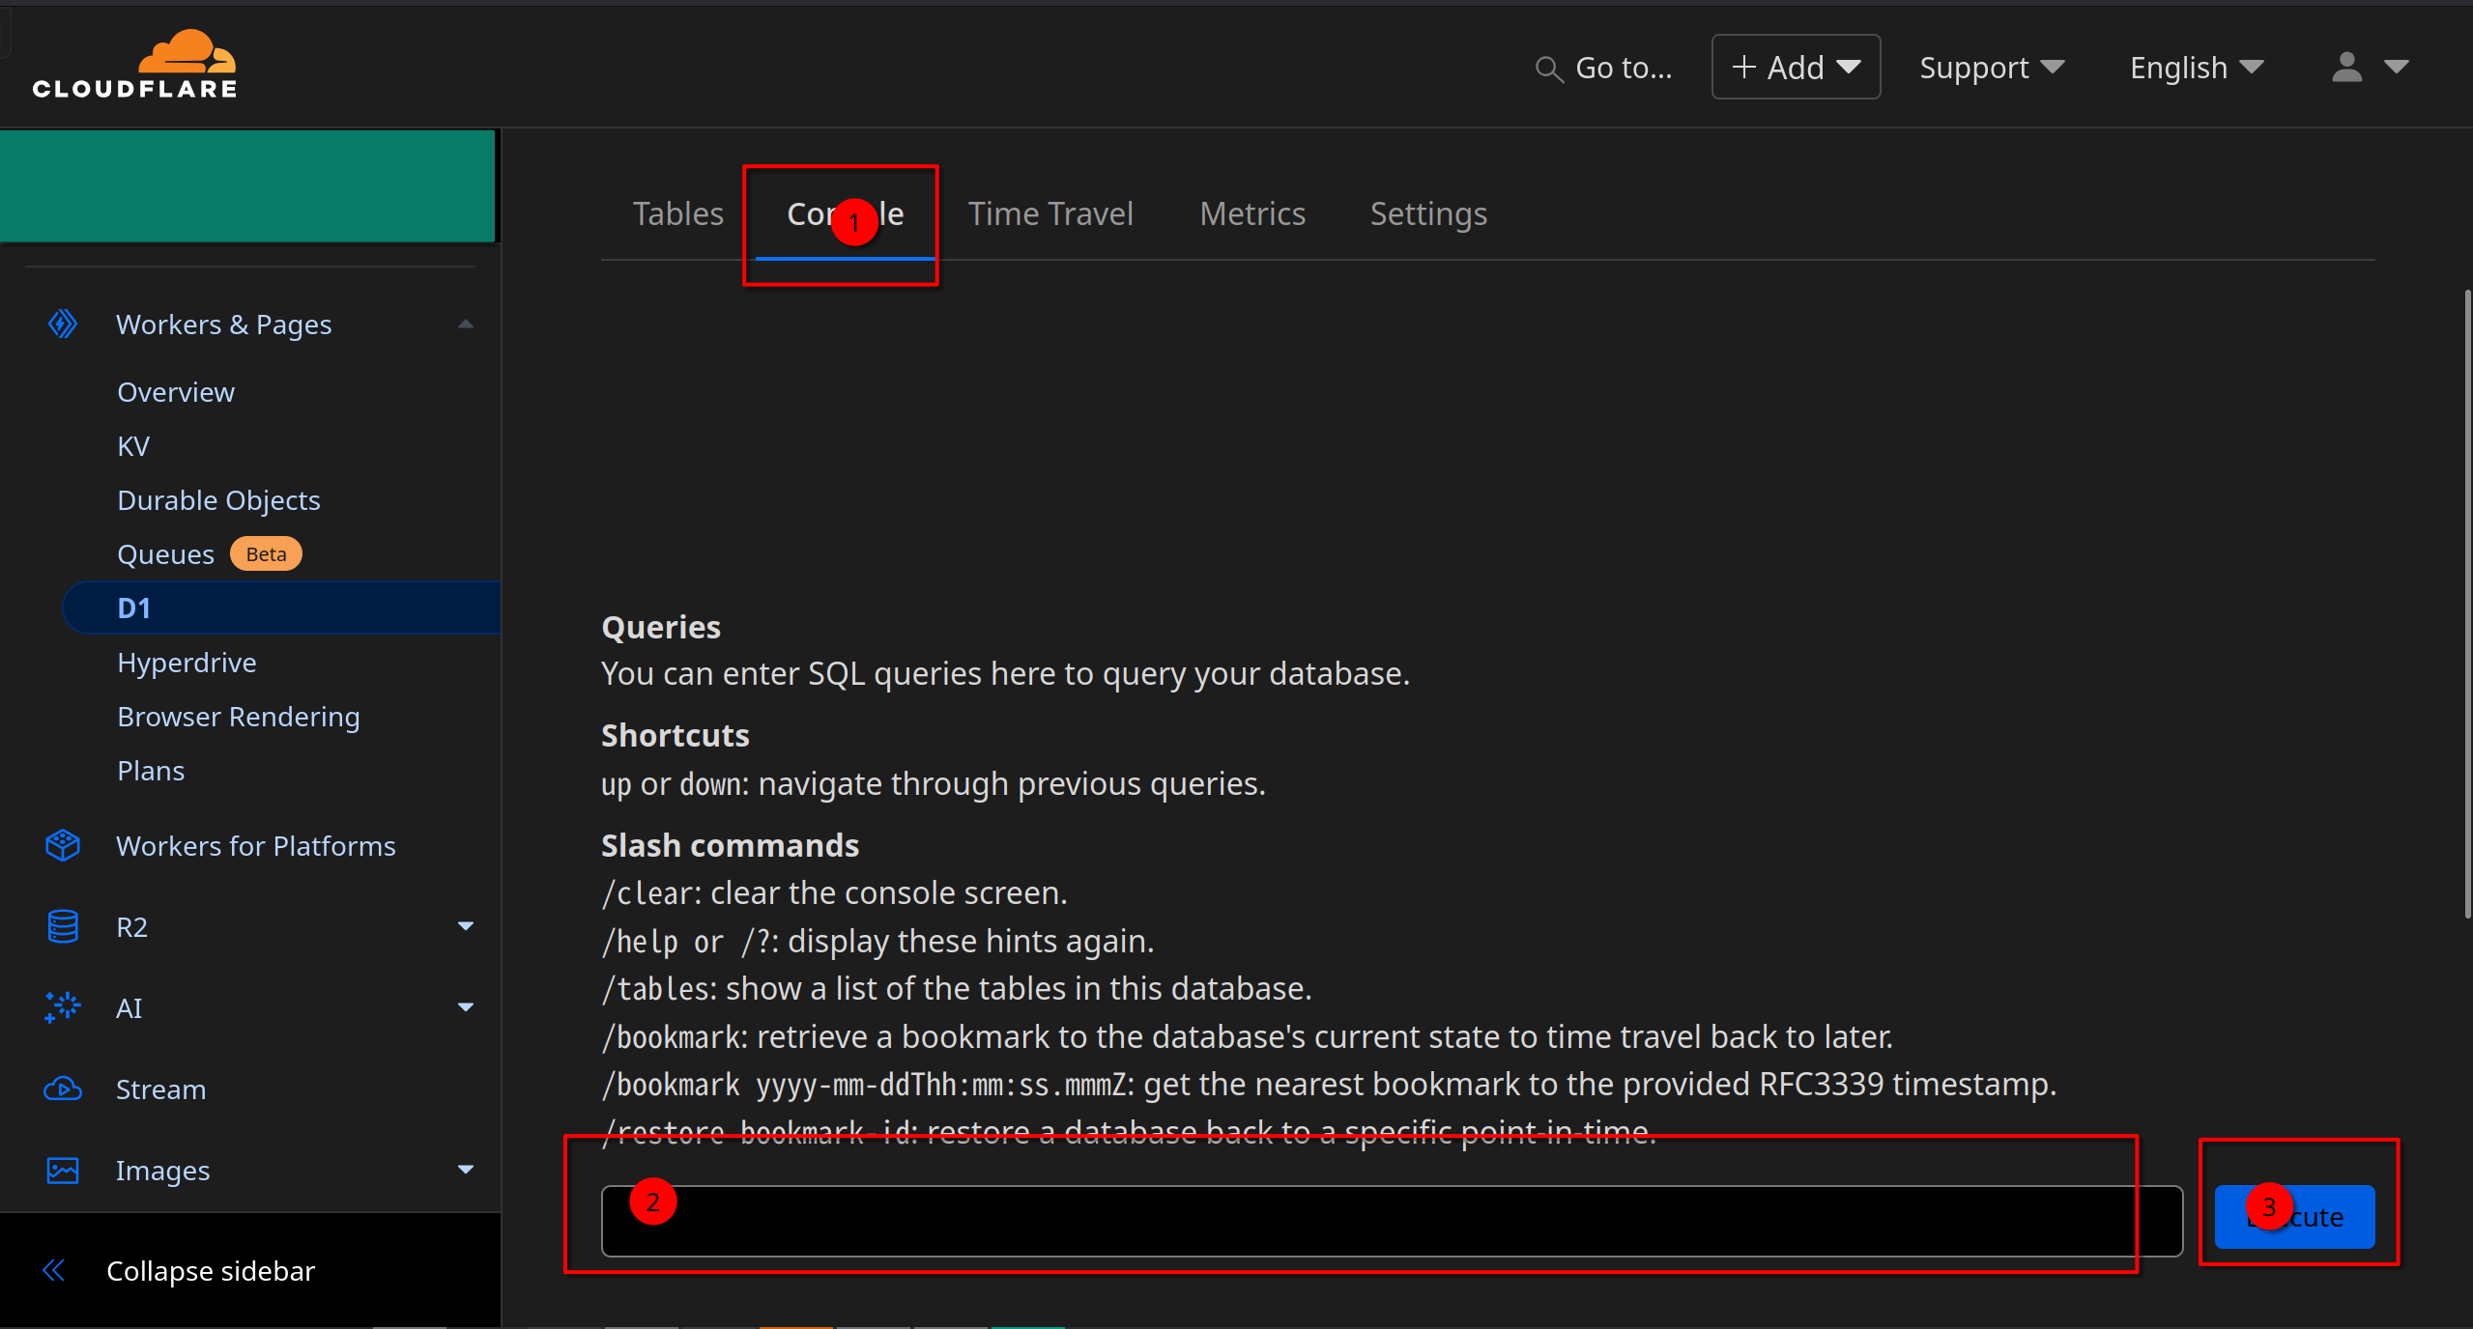Open Overview in sidebar
Viewport: 2473px width, 1329px height.
coord(176,392)
